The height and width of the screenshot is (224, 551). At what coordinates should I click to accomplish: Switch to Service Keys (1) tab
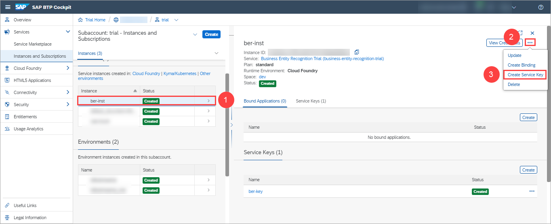tap(311, 101)
